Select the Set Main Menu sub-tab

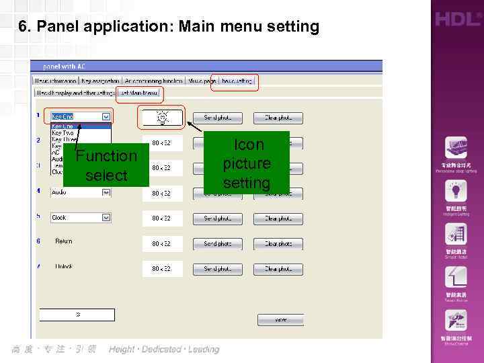[x=138, y=93]
